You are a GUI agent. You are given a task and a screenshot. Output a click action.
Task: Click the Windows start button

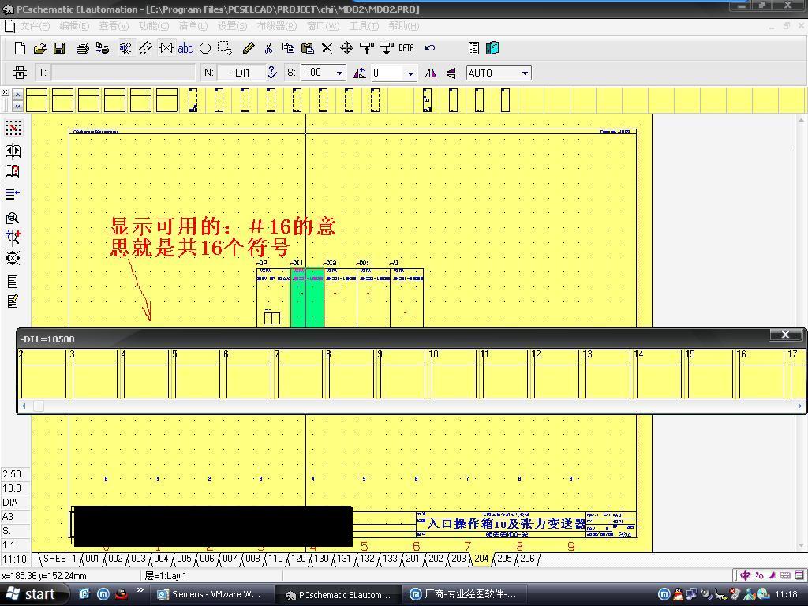pos(34,594)
